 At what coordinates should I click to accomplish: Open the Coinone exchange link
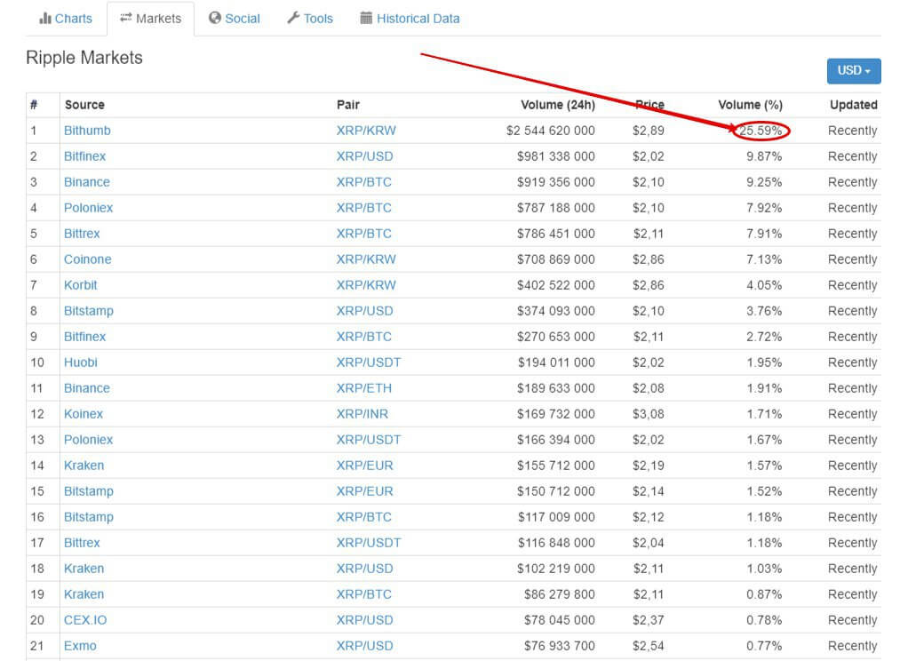coord(88,259)
